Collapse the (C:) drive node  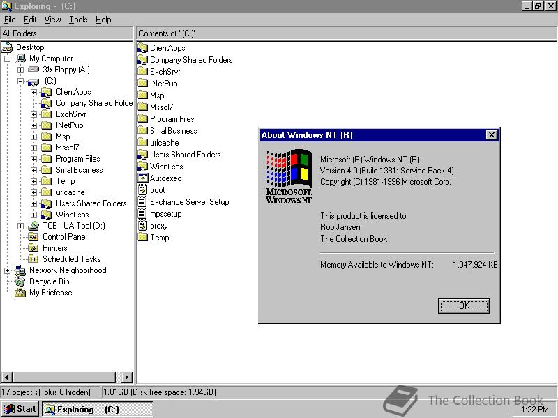21,81
